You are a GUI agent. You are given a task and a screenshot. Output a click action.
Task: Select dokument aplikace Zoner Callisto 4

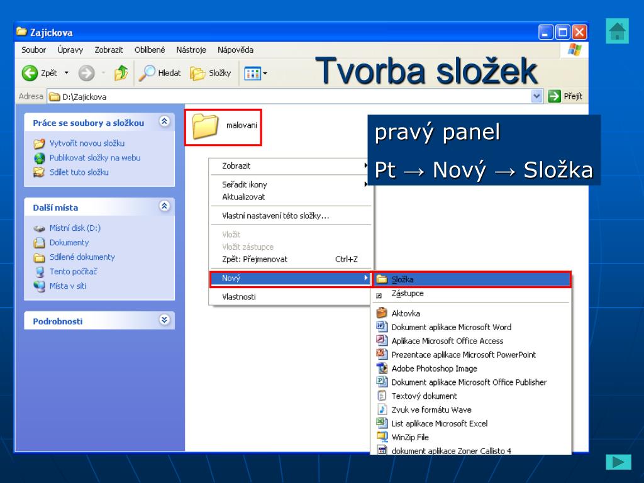tap(472, 450)
